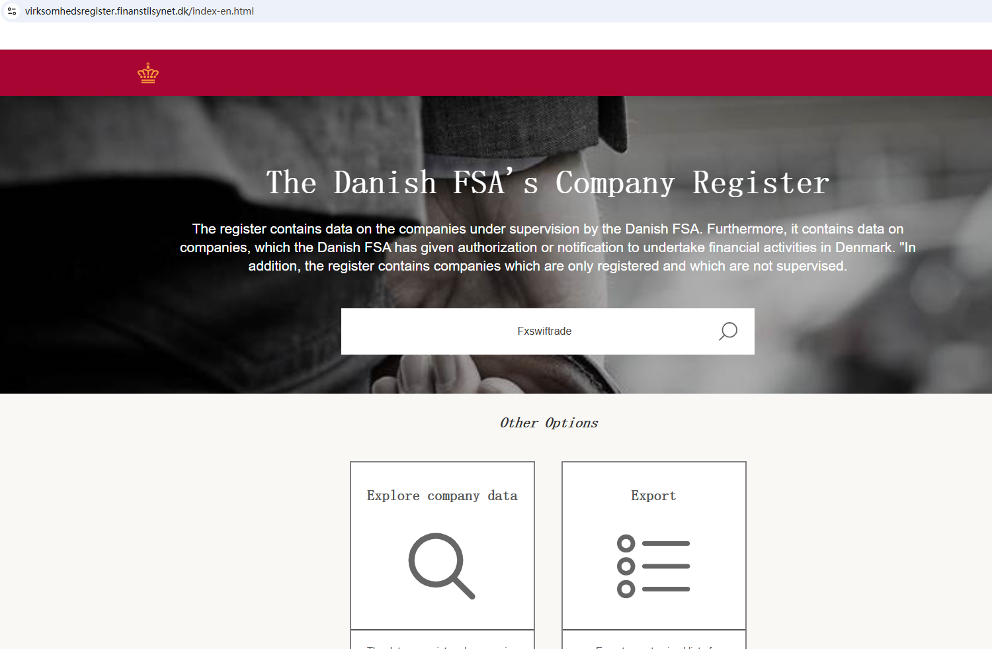Click the large magnifying glass under Explore company data
Image resolution: width=992 pixels, height=649 pixels.
pos(442,566)
